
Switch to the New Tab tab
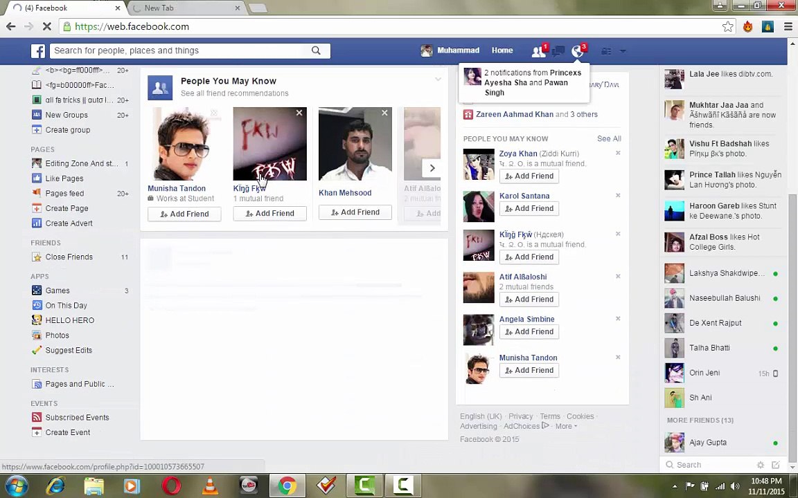point(186,8)
